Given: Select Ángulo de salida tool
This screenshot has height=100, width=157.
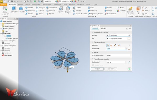Looking at the screenshot, I should [x=80, y=14].
